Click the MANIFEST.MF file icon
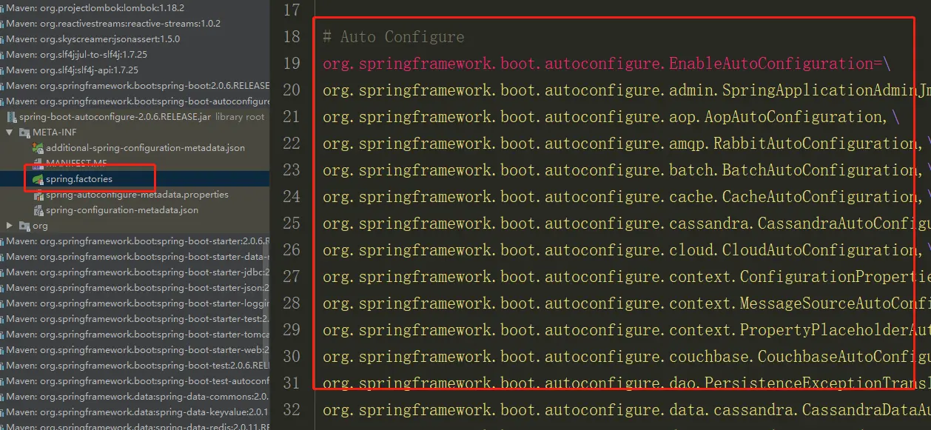Image resolution: width=931 pixels, height=430 pixels. (x=38, y=164)
